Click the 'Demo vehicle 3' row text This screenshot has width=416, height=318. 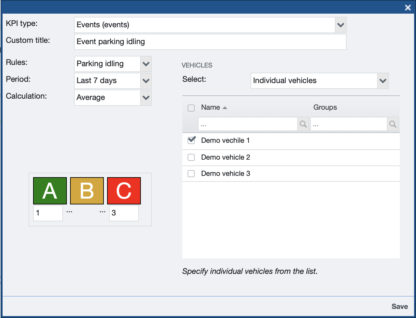[226, 174]
